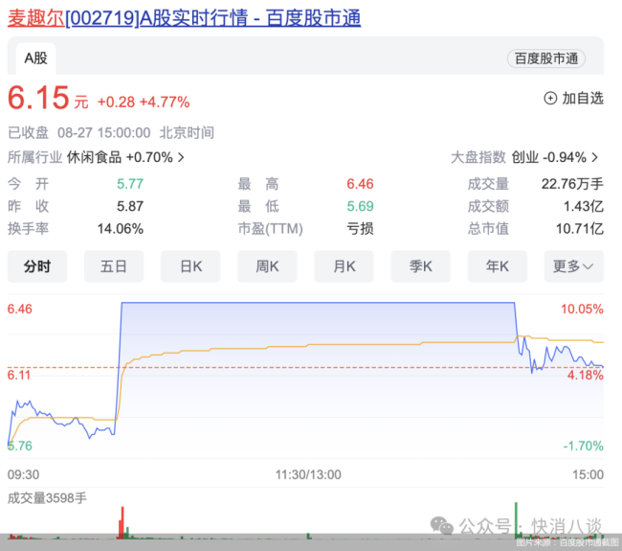Switch to the 五日 chart tab

tap(114, 266)
